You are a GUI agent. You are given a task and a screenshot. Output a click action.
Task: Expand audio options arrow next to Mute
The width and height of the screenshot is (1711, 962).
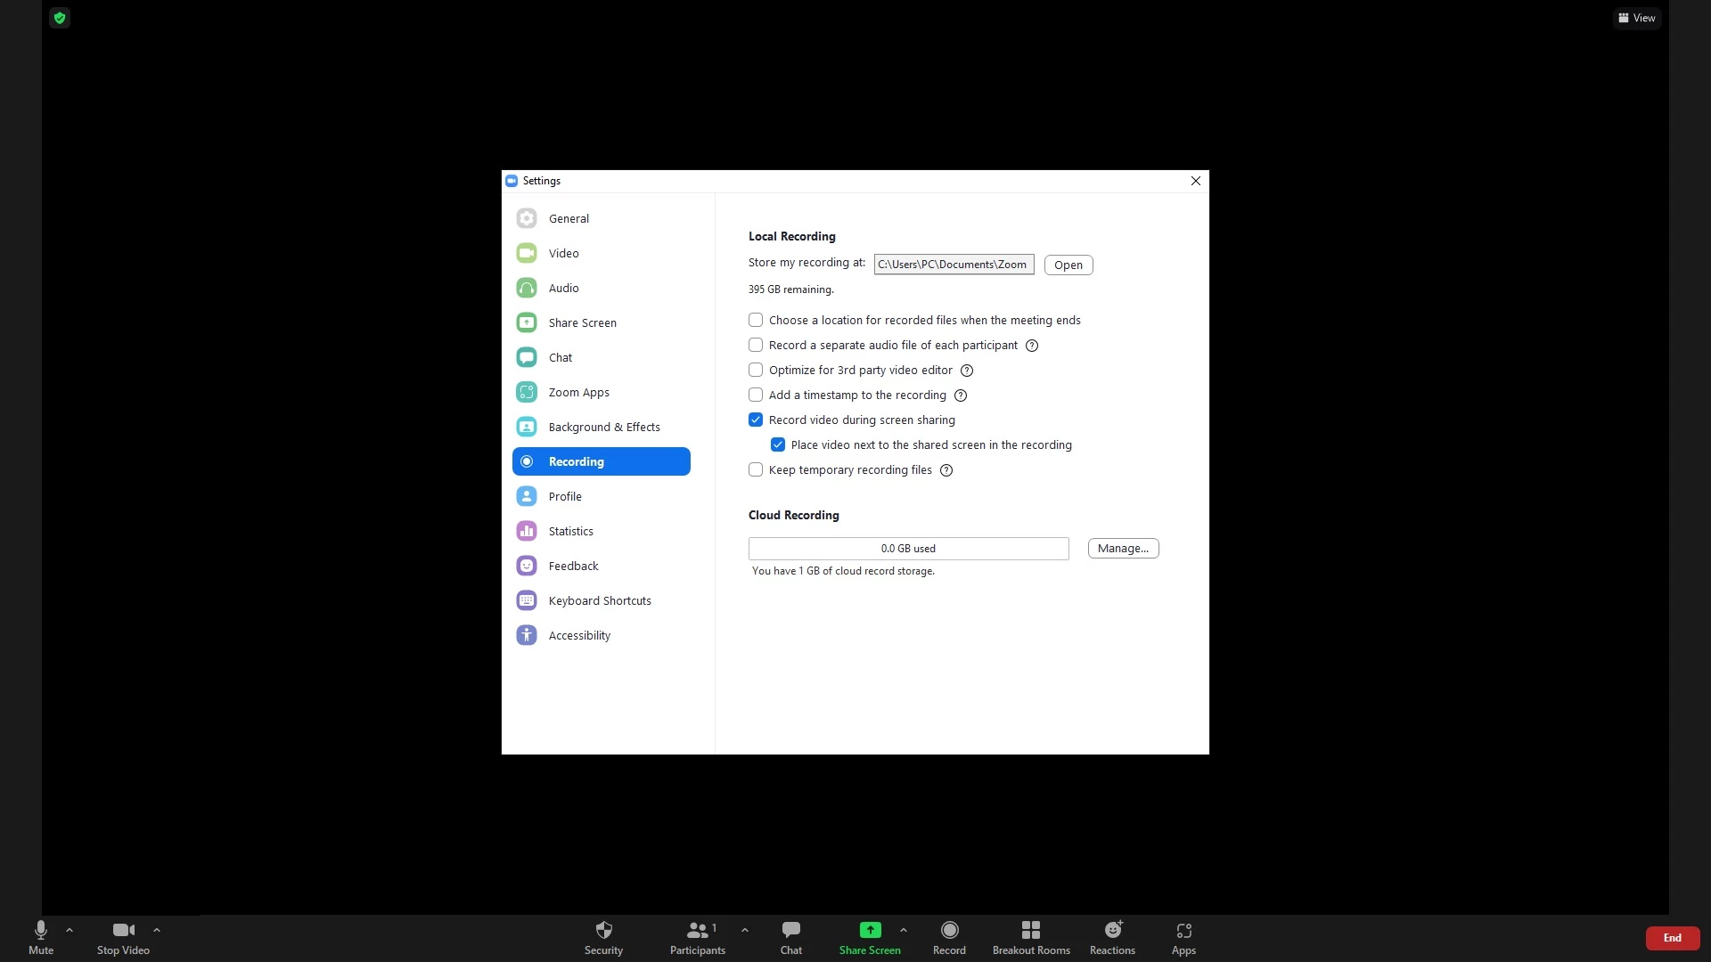pos(70,930)
